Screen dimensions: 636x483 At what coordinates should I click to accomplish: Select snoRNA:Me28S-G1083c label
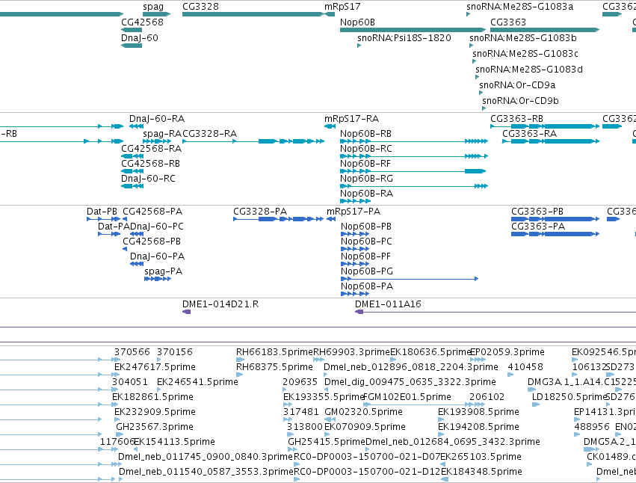click(x=525, y=54)
